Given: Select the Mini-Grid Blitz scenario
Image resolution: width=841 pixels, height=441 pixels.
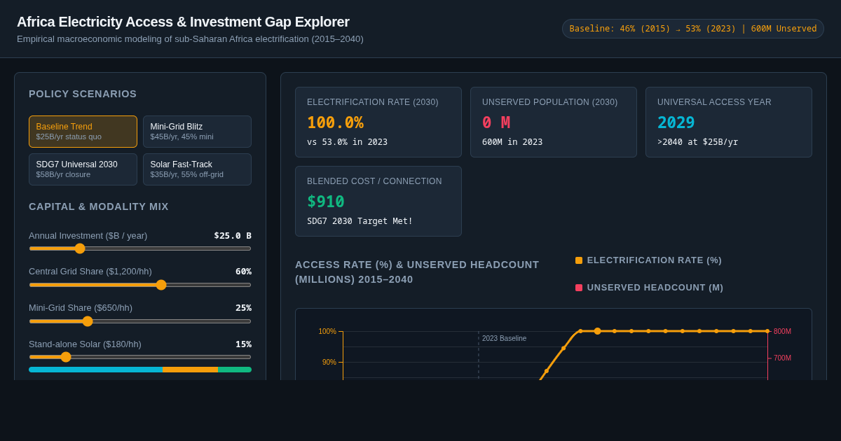Looking at the screenshot, I should point(197,132).
